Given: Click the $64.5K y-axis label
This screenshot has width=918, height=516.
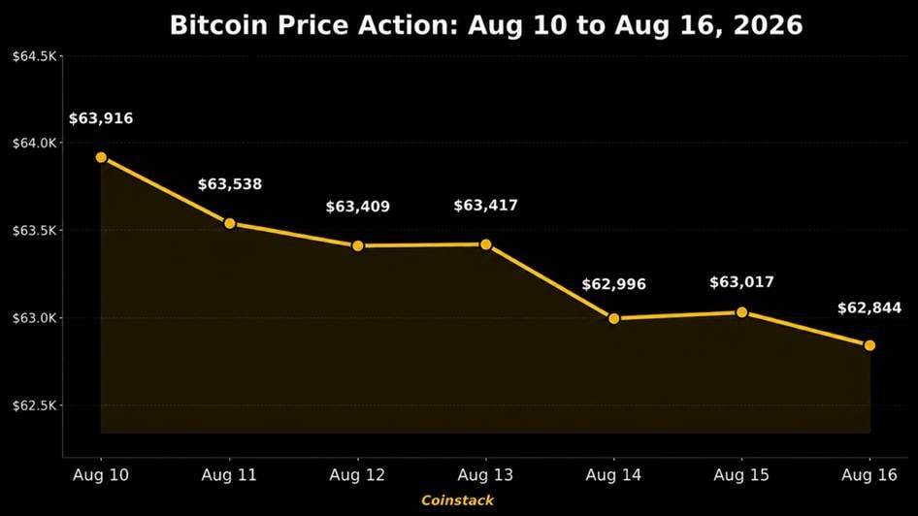Looking at the screenshot, I should 35,56.
